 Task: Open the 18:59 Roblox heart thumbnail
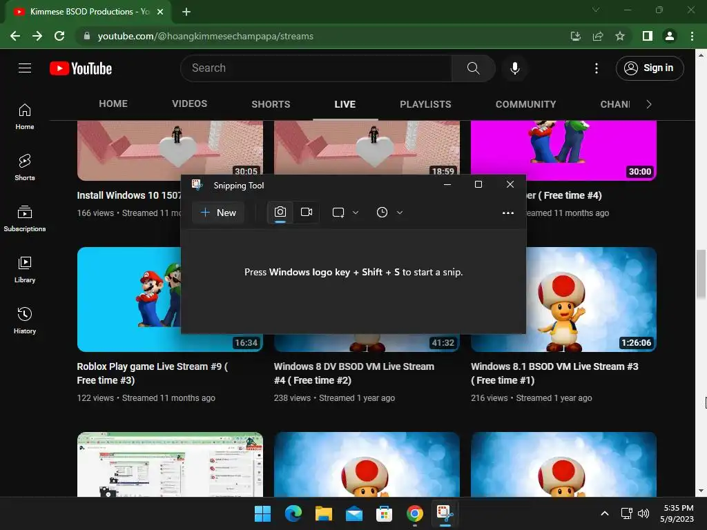tap(367, 148)
